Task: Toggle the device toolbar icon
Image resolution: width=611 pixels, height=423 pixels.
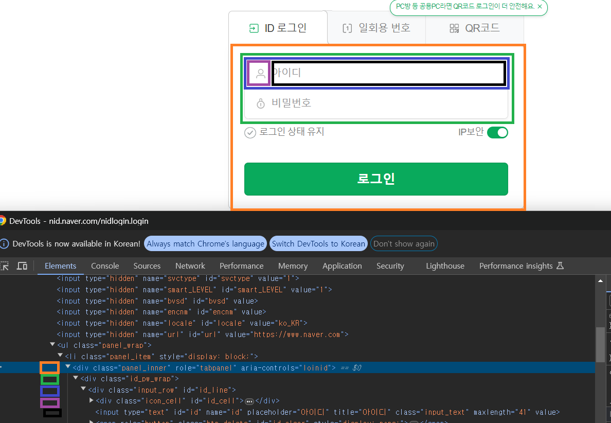Action: (22, 266)
